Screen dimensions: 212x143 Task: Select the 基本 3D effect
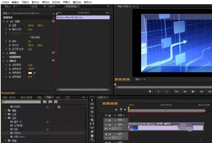18,122
